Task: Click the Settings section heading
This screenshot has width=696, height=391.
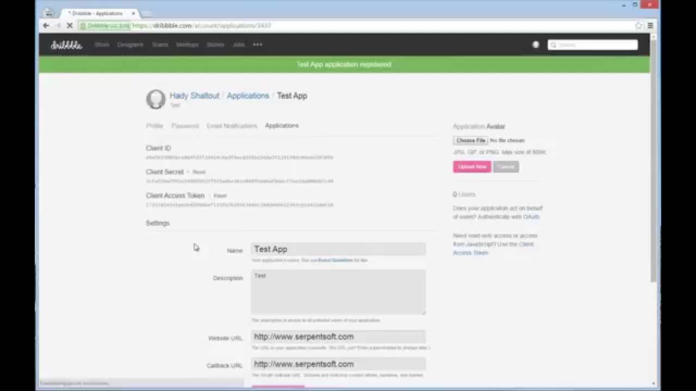Action: pos(158,223)
